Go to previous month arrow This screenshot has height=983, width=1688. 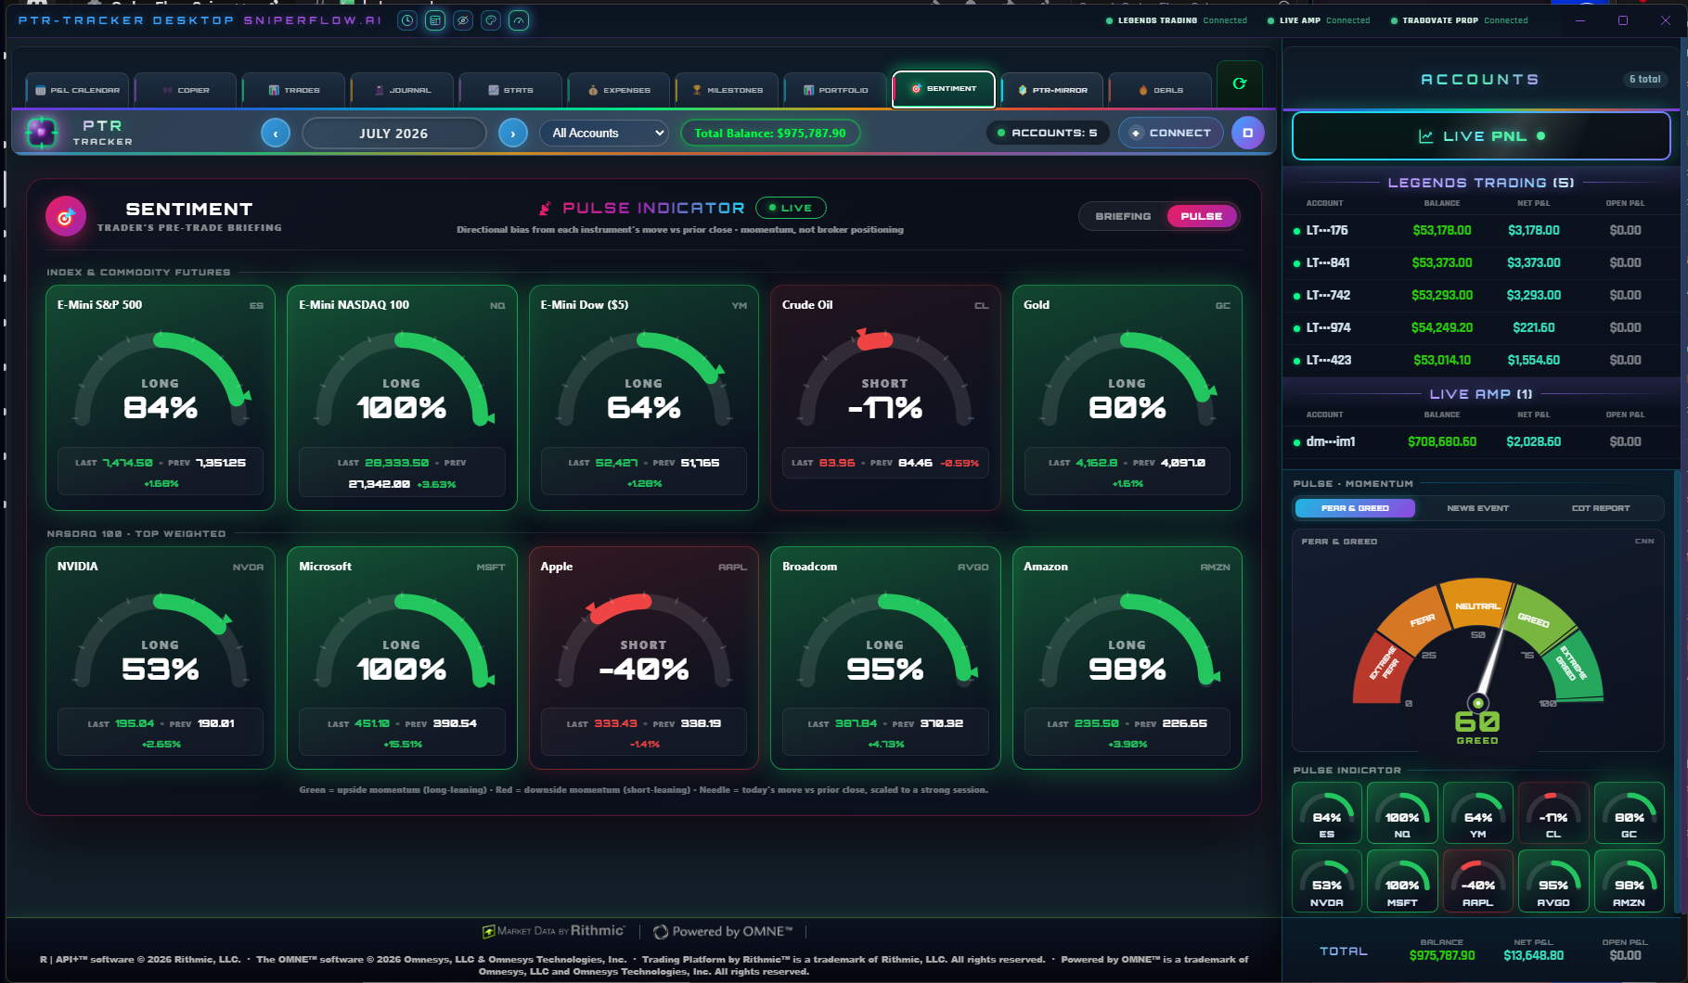pyautogui.click(x=276, y=133)
